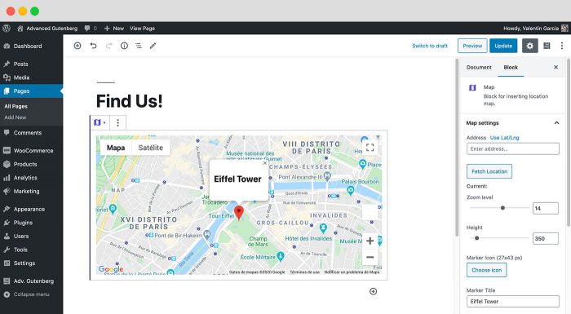Open the block more options menu
Screen dimensions: 571x314
pos(117,122)
